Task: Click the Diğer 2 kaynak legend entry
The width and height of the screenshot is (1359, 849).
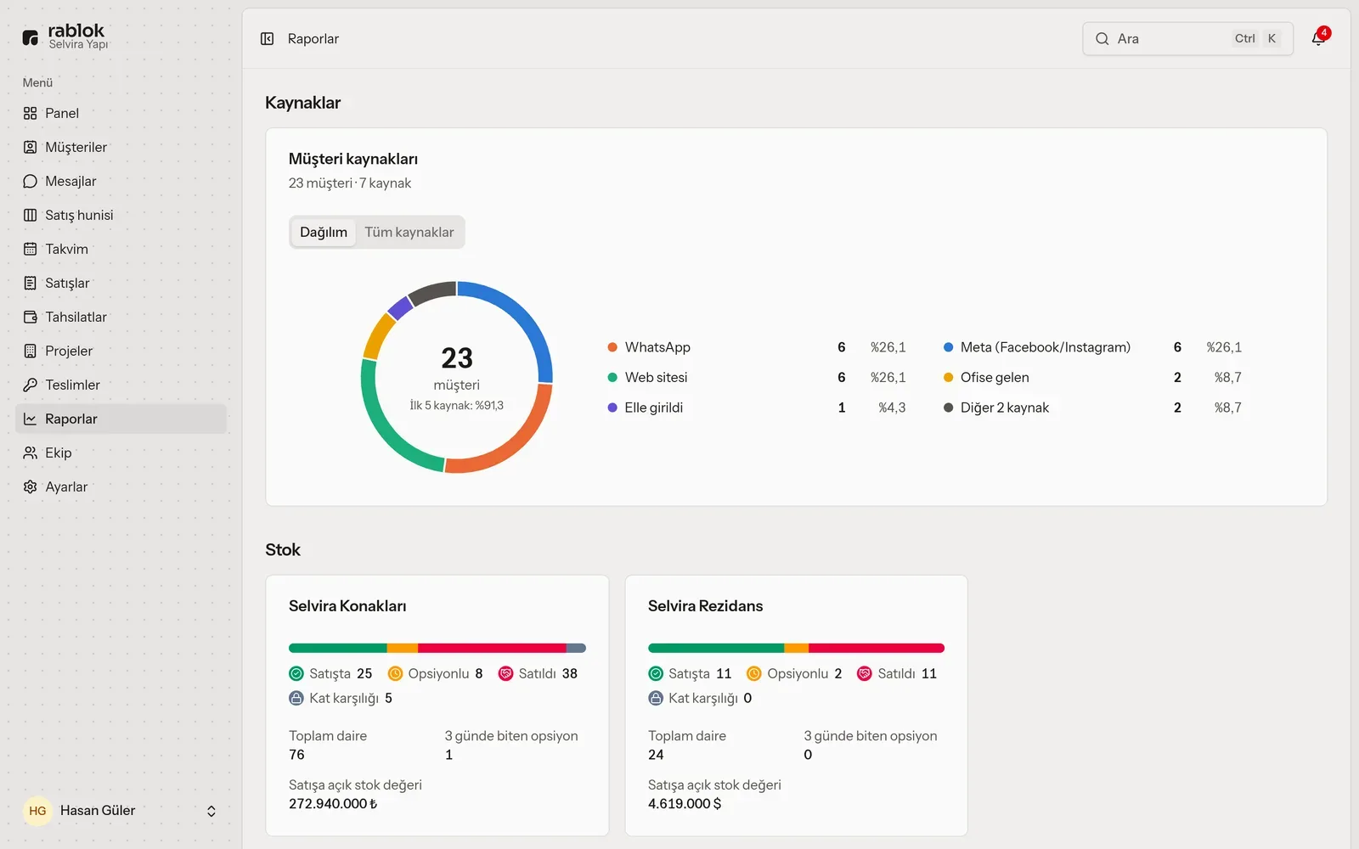Action: pos(1092,408)
